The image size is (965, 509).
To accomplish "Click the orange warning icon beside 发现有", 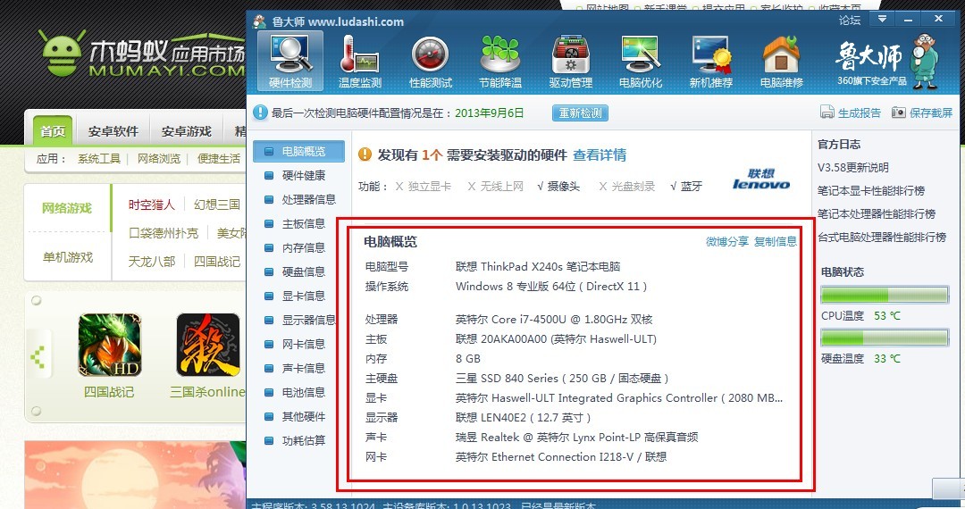I will tap(365, 154).
